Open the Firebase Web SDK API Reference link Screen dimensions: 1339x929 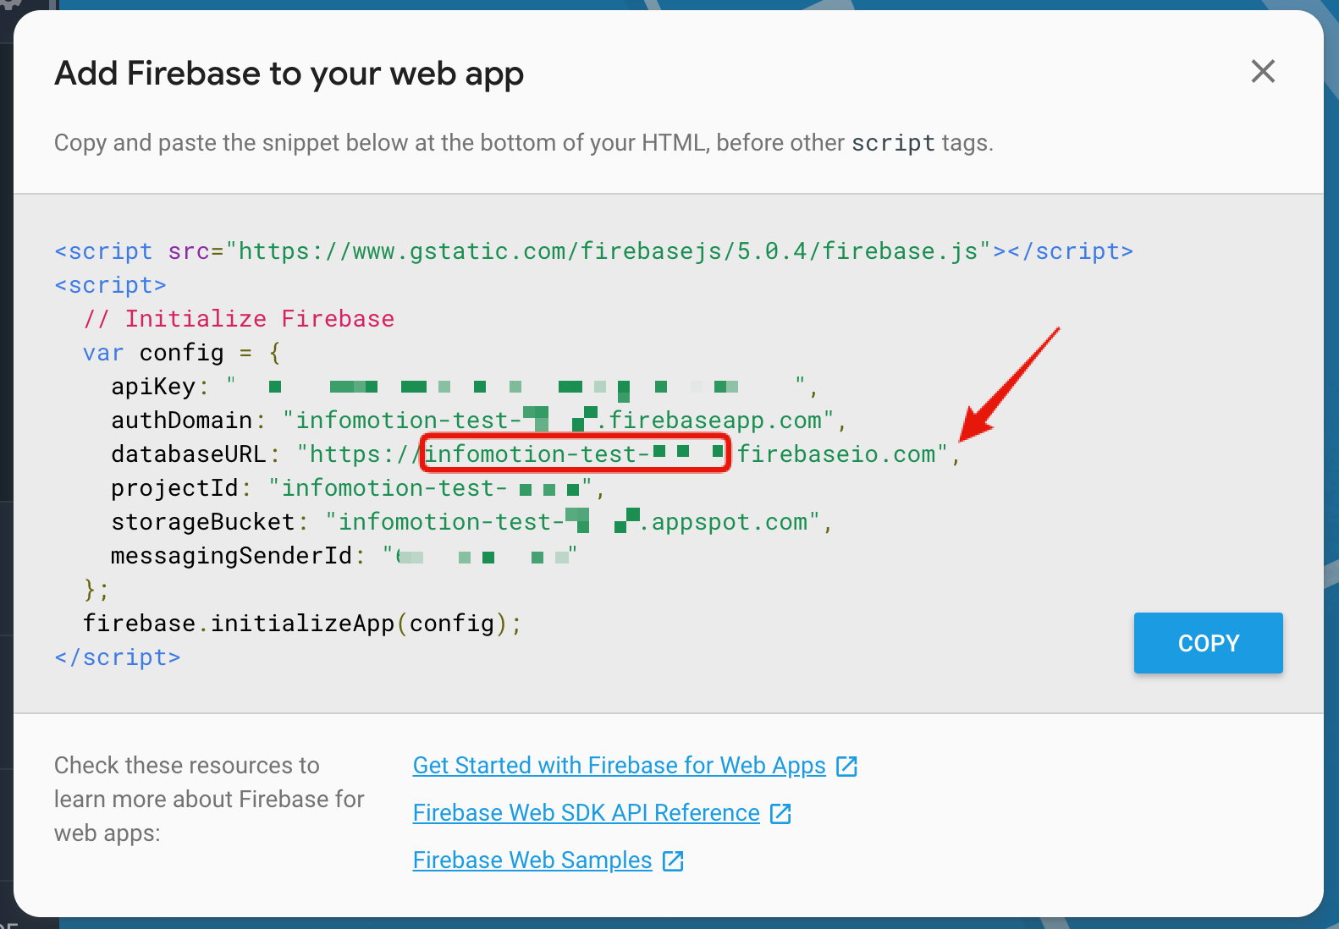586,813
